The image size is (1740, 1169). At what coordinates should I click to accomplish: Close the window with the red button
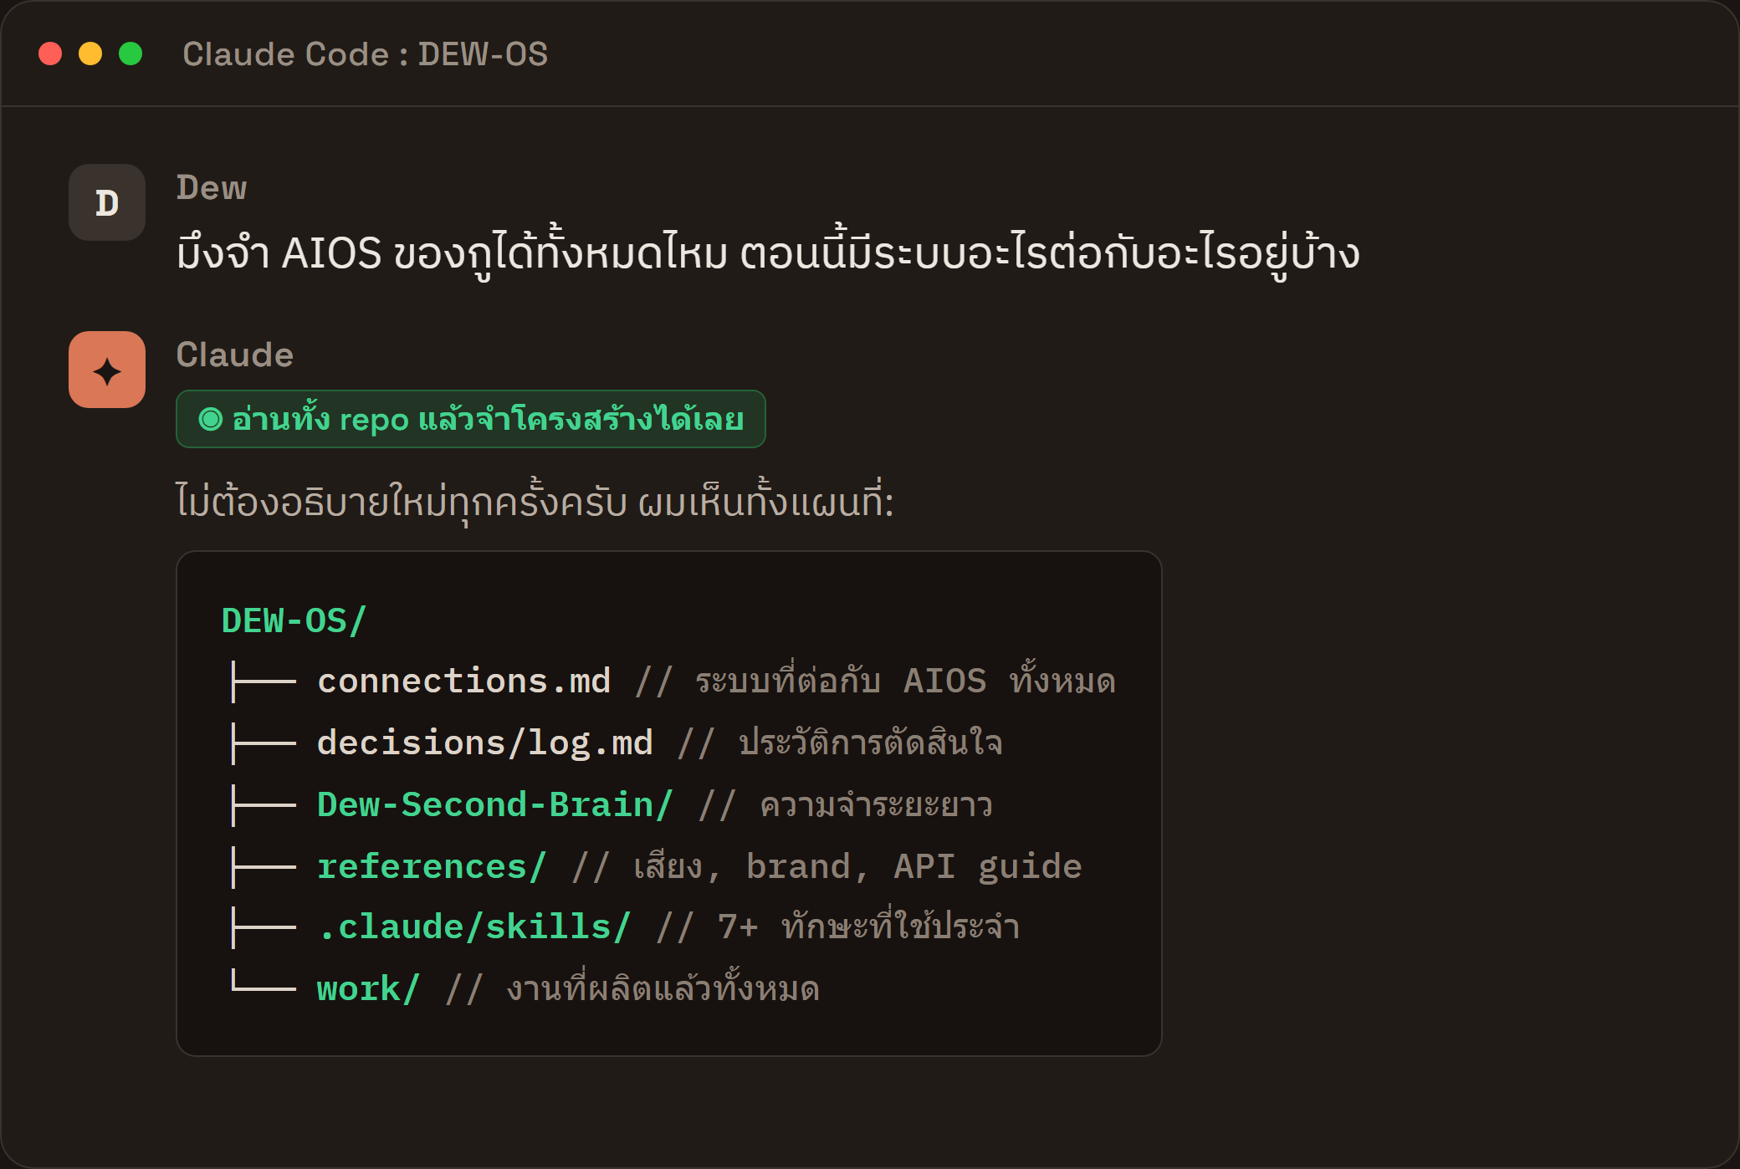click(x=50, y=54)
